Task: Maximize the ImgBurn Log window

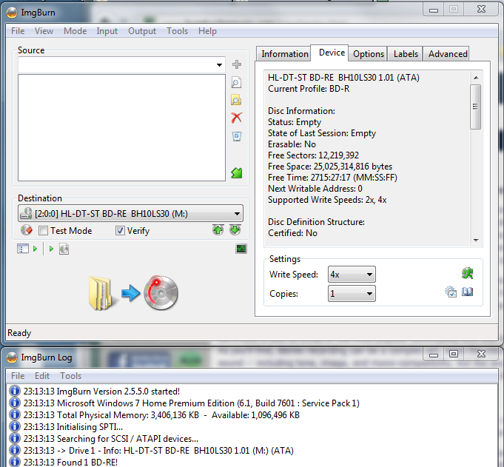Action: point(453,354)
